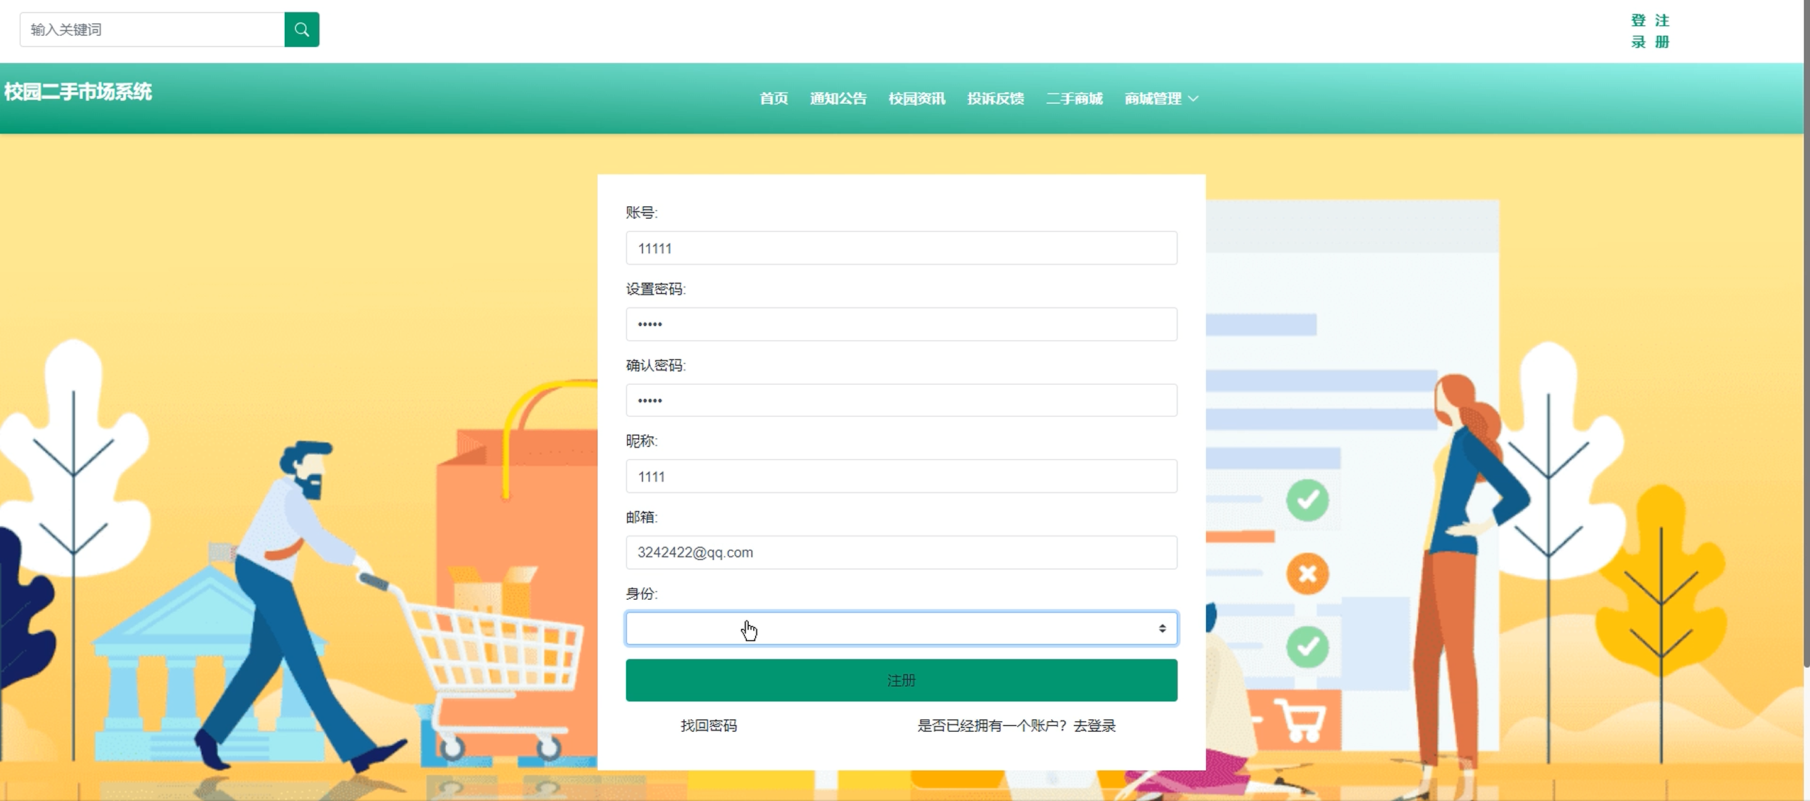Select 投诉反馈 in the navigation
Image resolution: width=1810 pixels, height=801 pixels.
click(995, 99)
